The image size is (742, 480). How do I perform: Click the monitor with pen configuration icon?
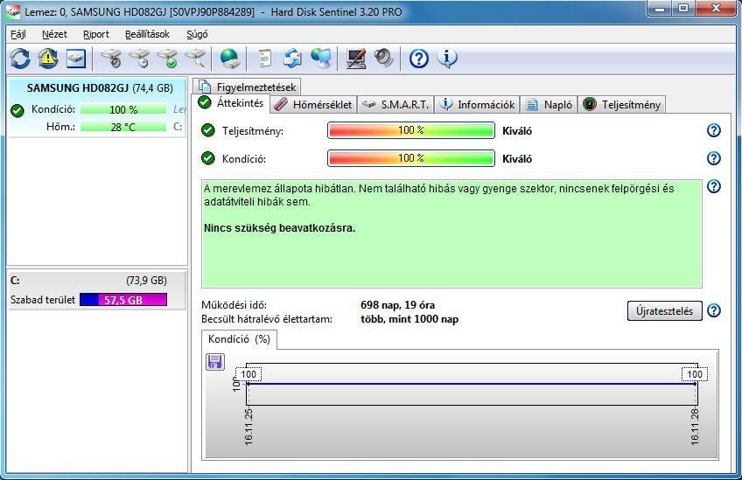tap(356, 59)
